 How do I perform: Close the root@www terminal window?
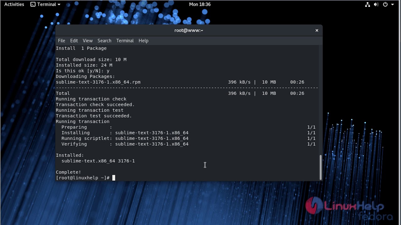pyautogui.click(x=317, y=30)
